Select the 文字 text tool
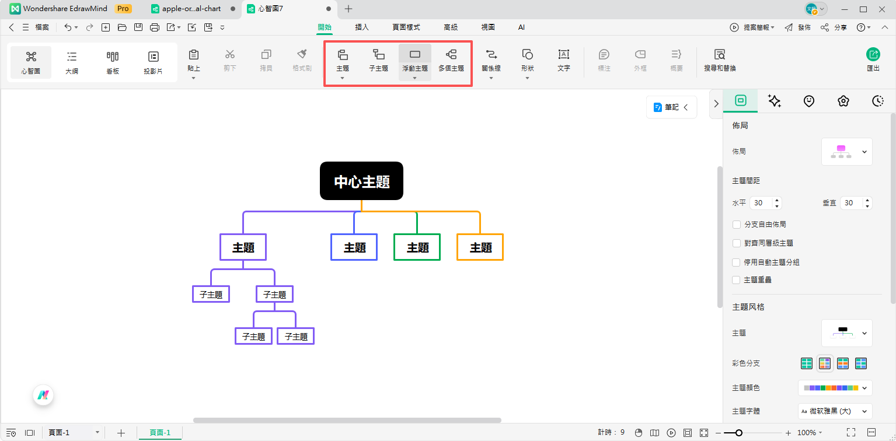The image size is (896, 441). click(x=563, y=61)
